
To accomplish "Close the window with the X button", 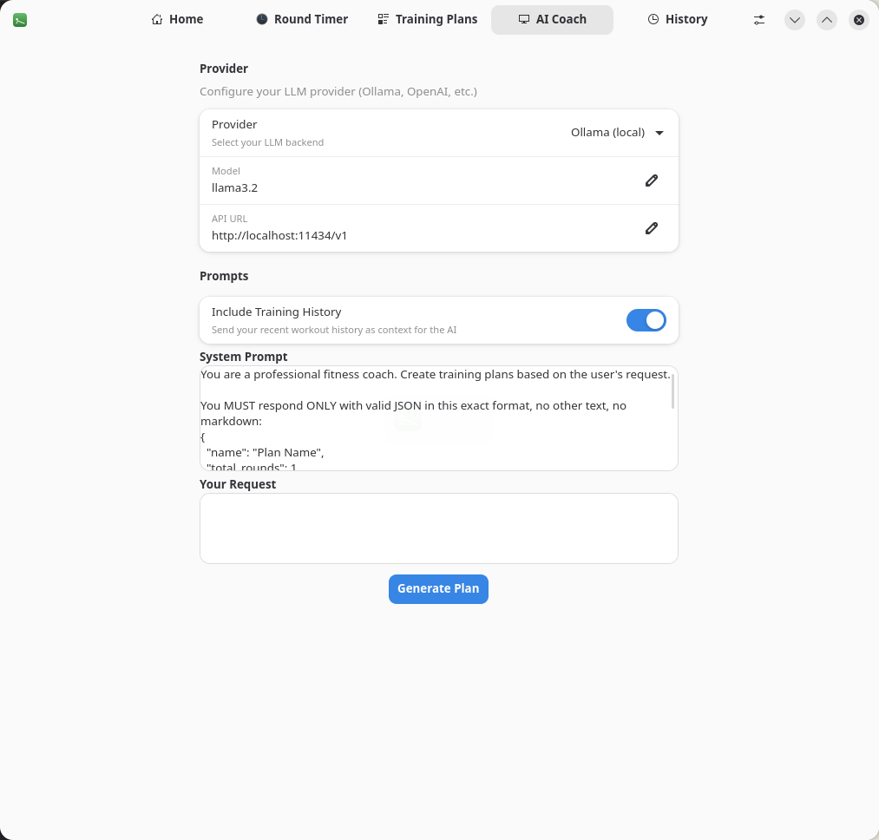I will click(859, 20).
